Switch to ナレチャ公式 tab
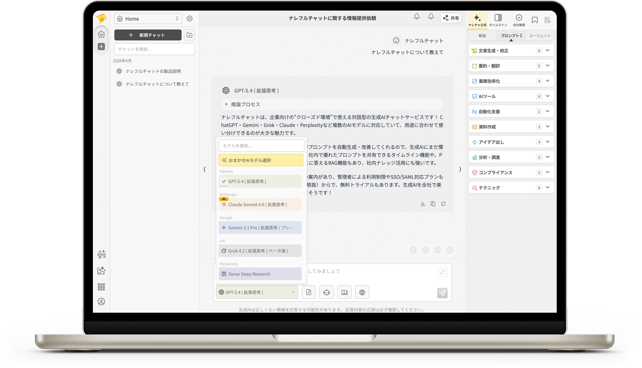Viewport: 642px width, 368px height. pyautogui.click(x=477, y=20)
